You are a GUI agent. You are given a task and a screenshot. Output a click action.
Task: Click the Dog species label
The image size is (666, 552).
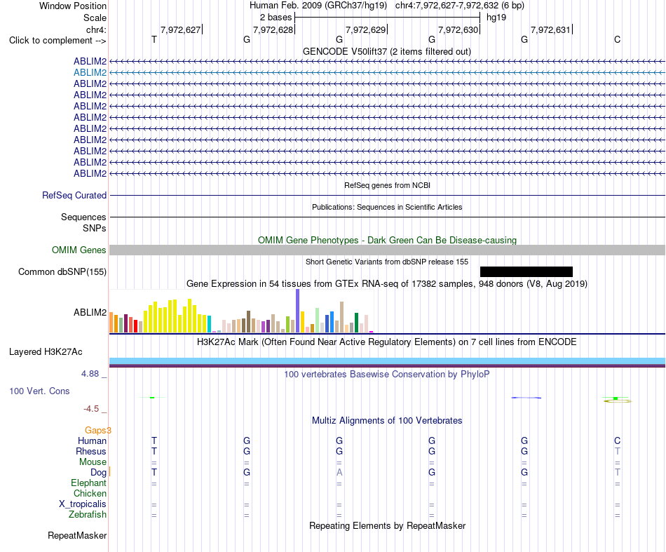(x=98, y=473)
